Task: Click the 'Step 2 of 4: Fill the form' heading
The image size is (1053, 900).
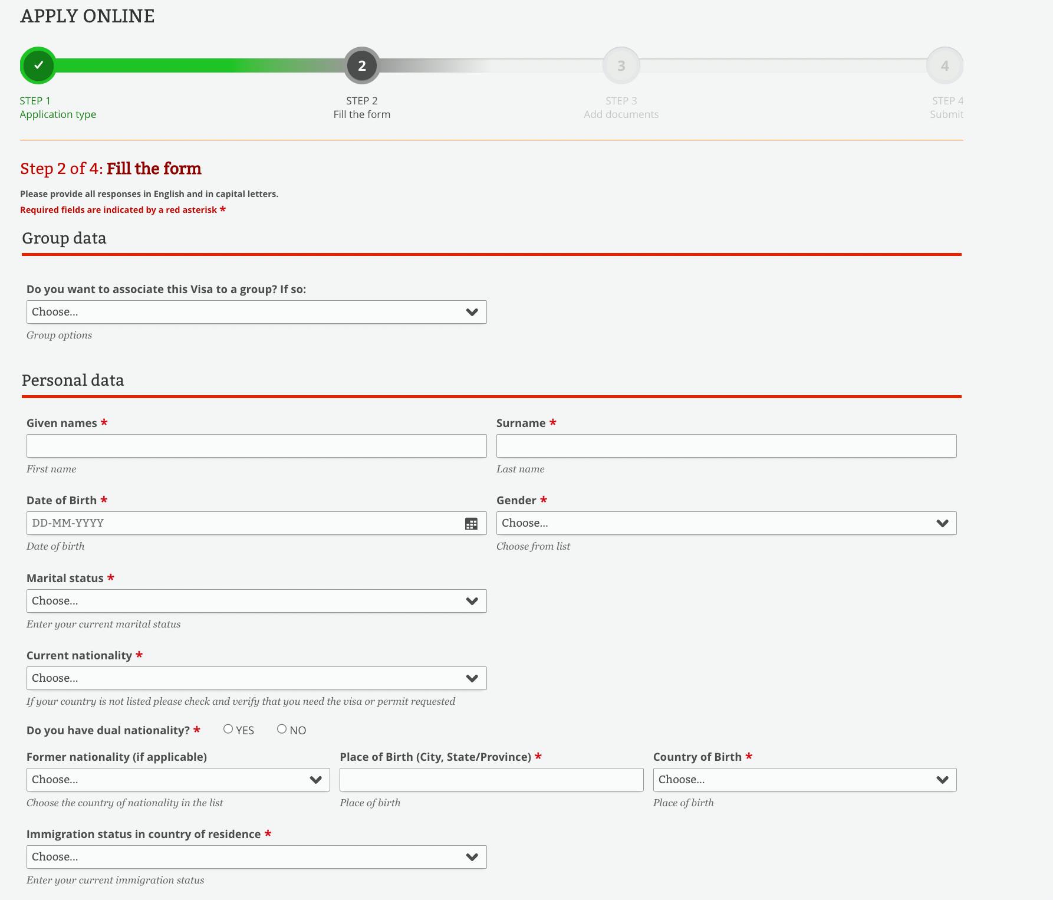Action: (111, 169)
